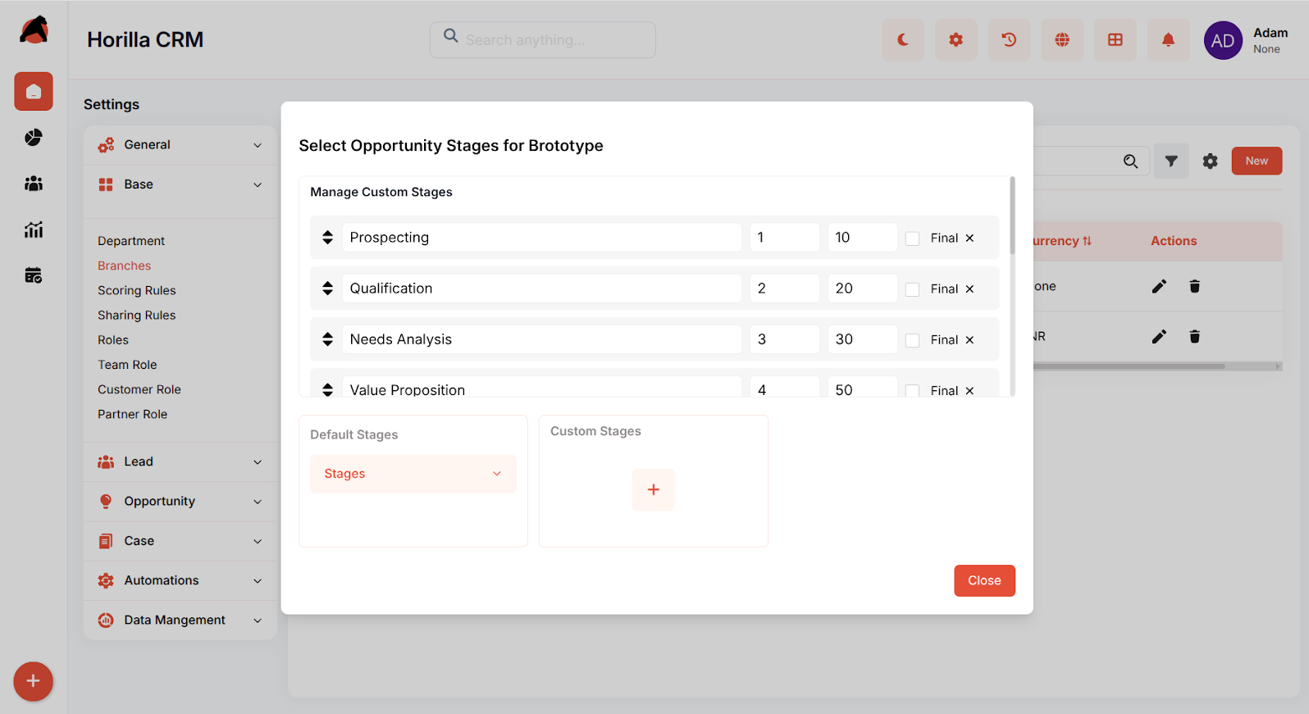
Task: Open the calendar sidebar icon
Action: tap(34, 275)
